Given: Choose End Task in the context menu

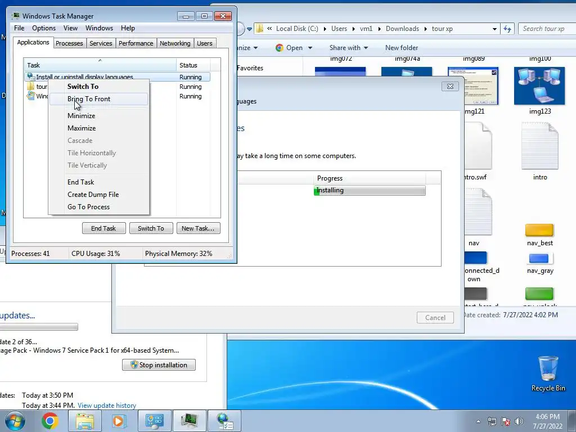Looking at the screenshot, I should point(98,182).
